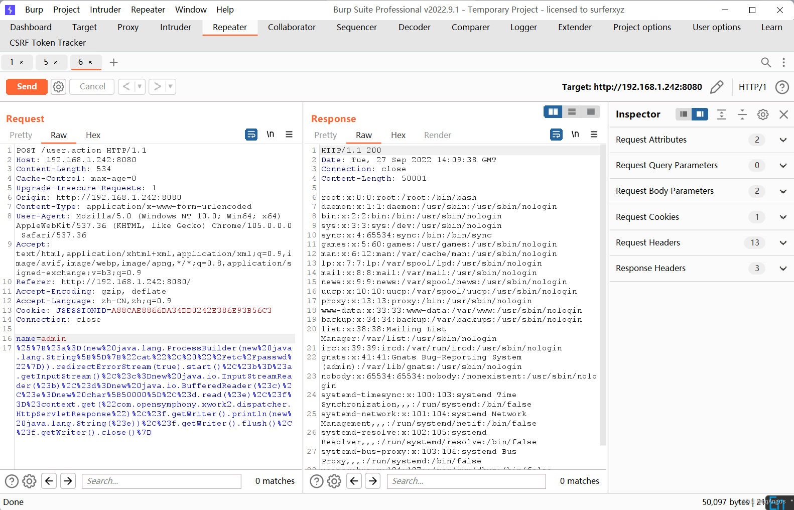This screenshot has height=510, width=794.
Task: Toggle word wrap in Request editor
Action: (x=251, y=135)
